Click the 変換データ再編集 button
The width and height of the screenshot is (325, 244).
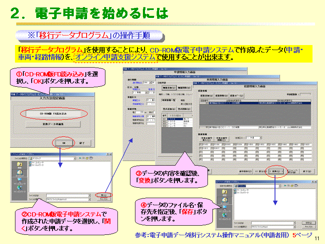point(53,124)
